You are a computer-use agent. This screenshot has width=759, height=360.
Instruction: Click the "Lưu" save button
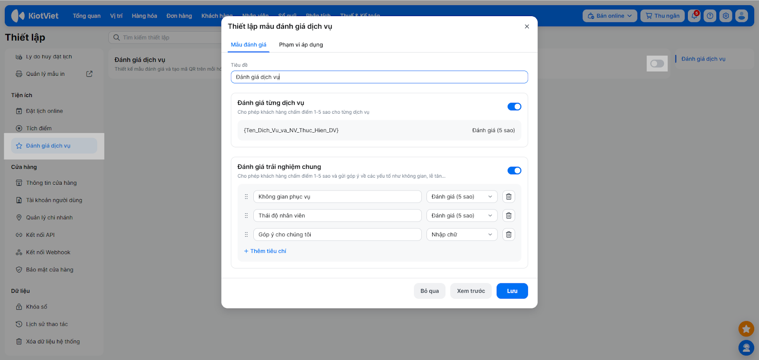click(512, 291)
